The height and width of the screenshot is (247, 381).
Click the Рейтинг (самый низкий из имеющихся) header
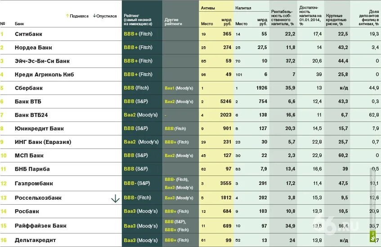pyautogui.click(x=138, y=20)
